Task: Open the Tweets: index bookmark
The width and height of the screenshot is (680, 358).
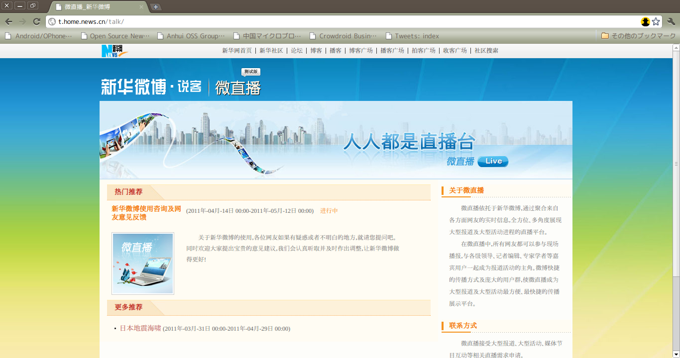Action: point(413,36)
